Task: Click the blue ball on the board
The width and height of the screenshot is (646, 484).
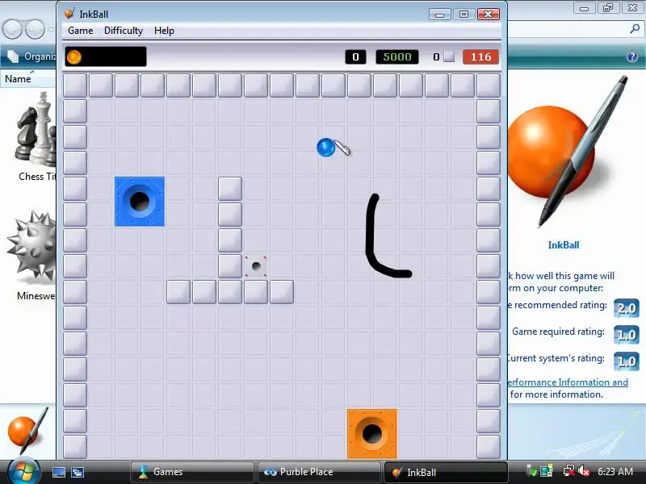Action: [325, 148]
